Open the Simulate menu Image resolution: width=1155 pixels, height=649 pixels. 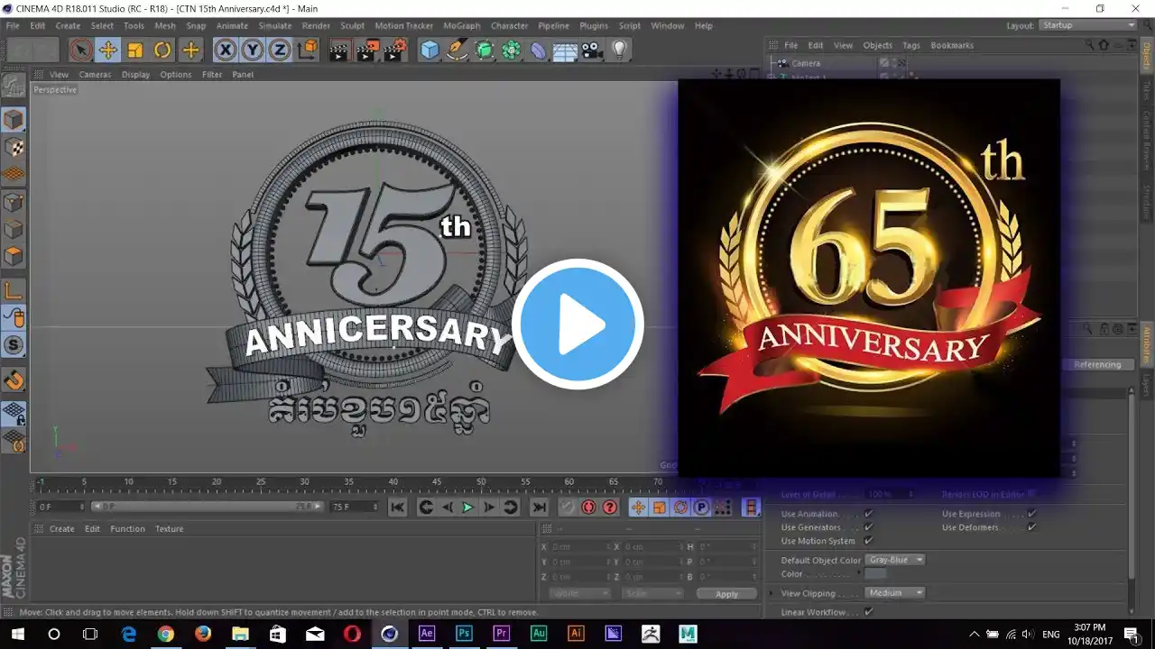tap(275, 26)
